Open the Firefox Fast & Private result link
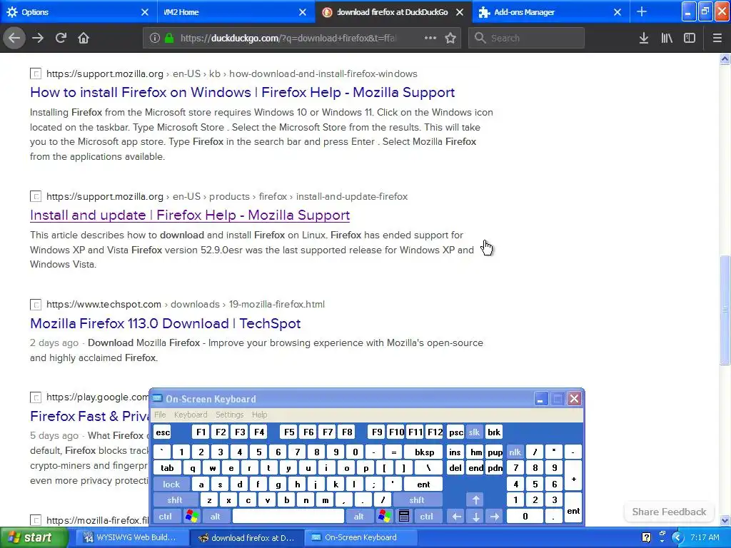Viewport: 731px width, 548px height. (89, 416)
